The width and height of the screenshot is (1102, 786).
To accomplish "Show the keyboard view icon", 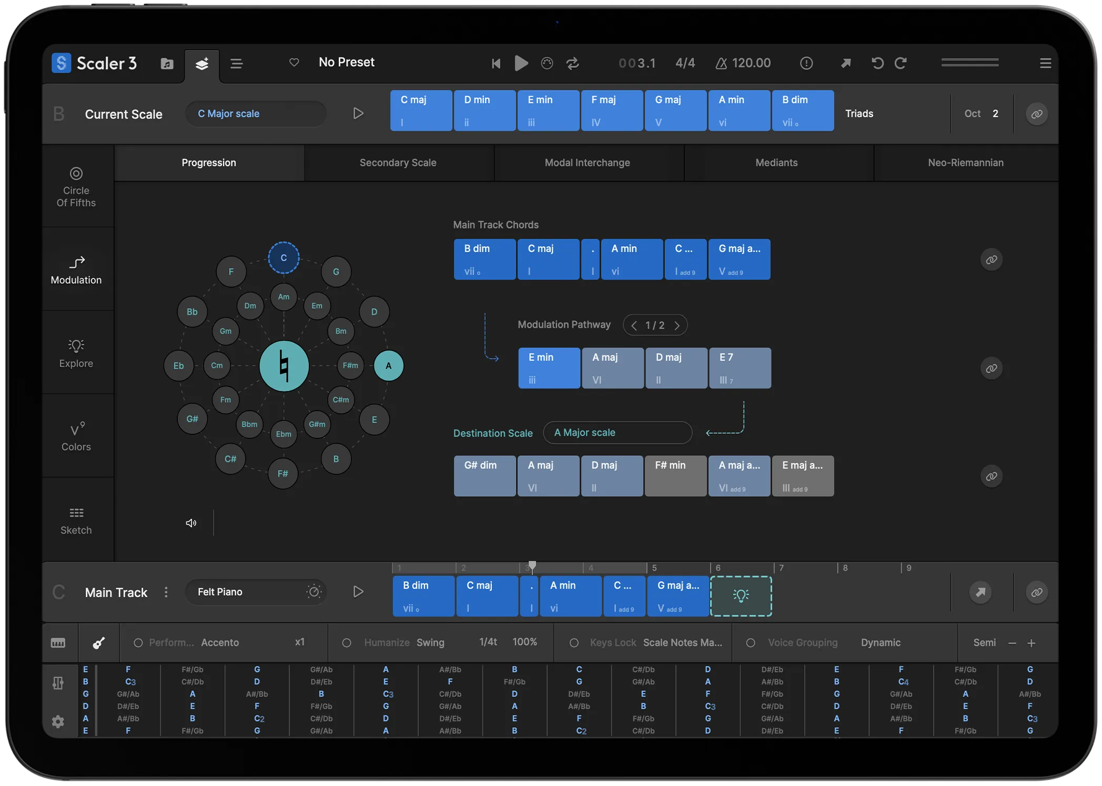I will point(58,643).
